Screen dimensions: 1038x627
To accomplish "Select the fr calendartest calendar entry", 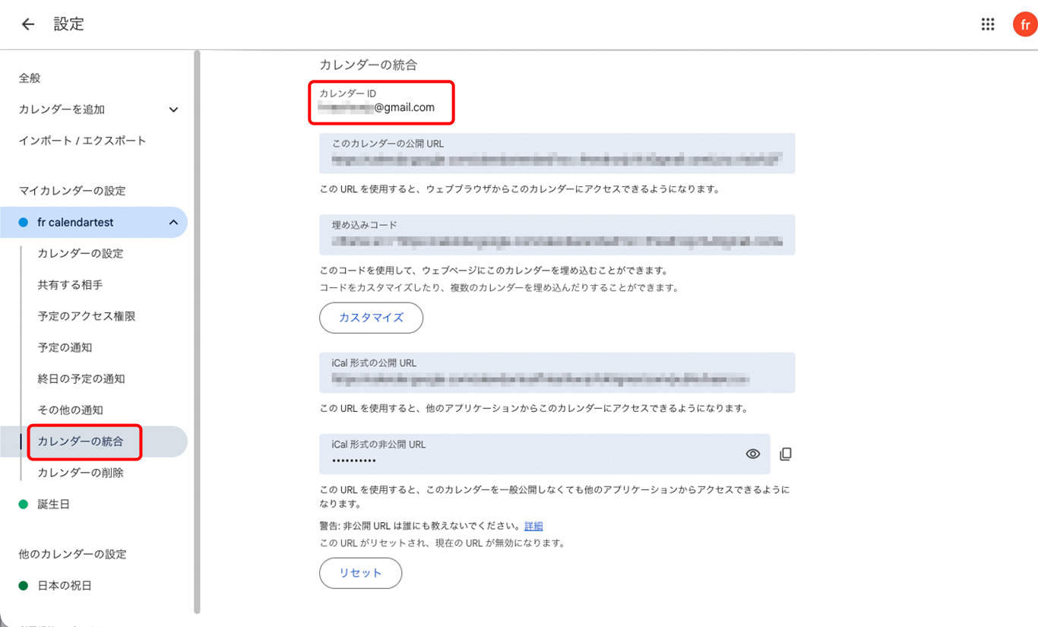I will [76, 223].
